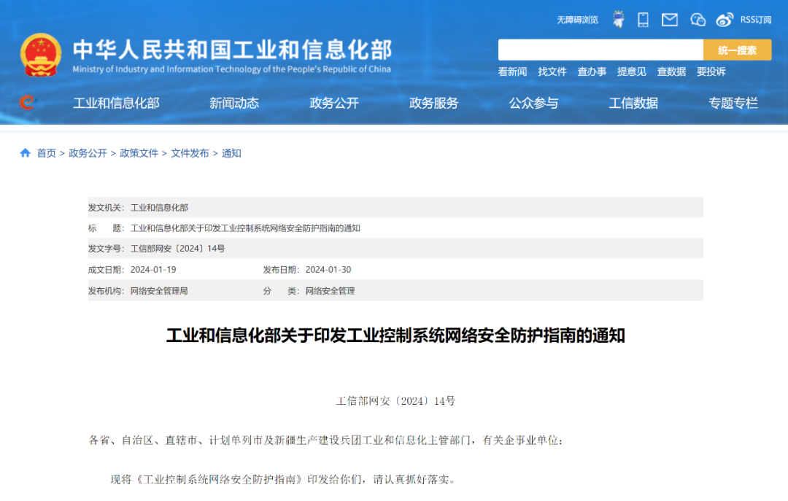Open the Weibo icon

click(725, 20)
